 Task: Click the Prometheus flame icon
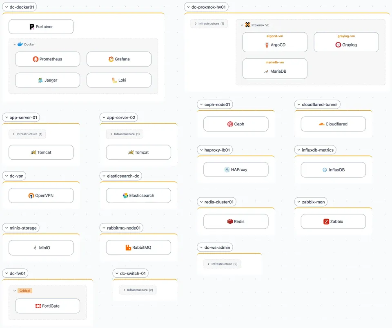36,59
